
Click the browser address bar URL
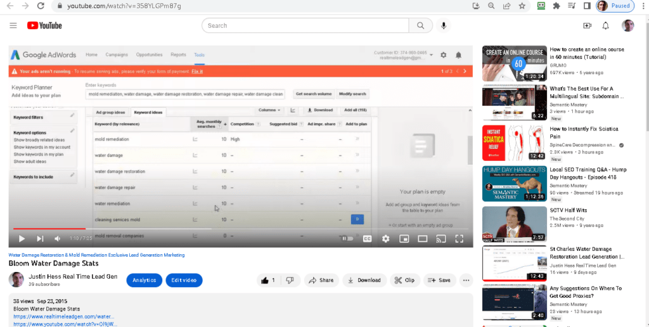(124, 6)
